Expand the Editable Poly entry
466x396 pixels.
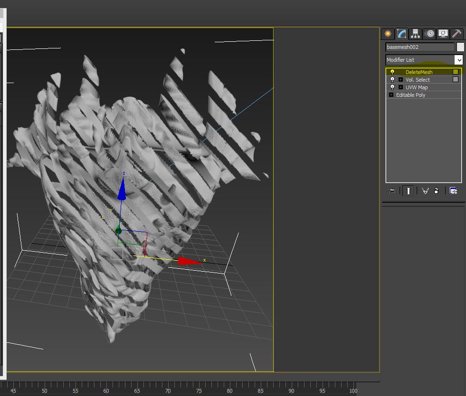point(391,95)
